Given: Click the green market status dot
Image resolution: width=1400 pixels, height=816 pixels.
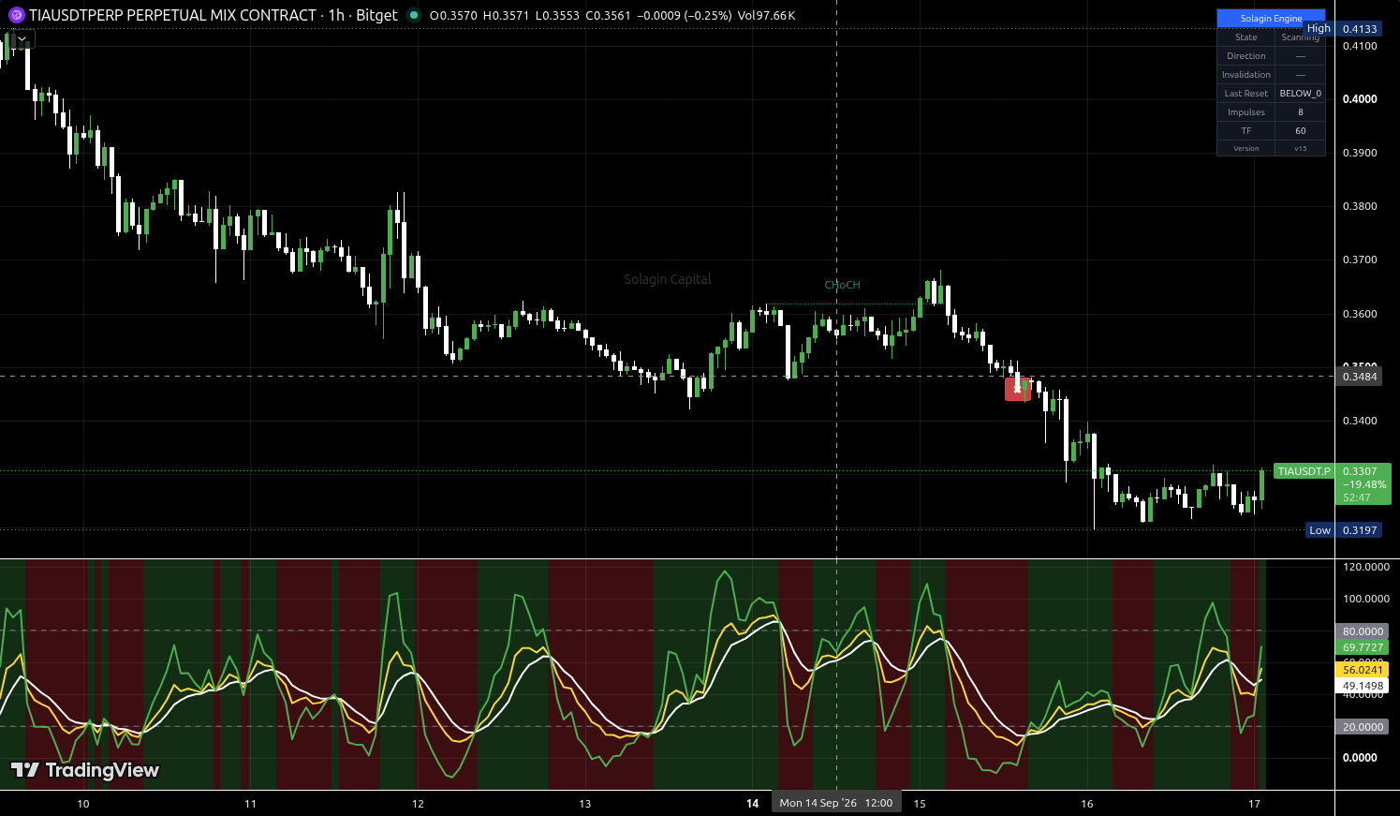Looking at the screenshot, I should (x=414, y=15).
